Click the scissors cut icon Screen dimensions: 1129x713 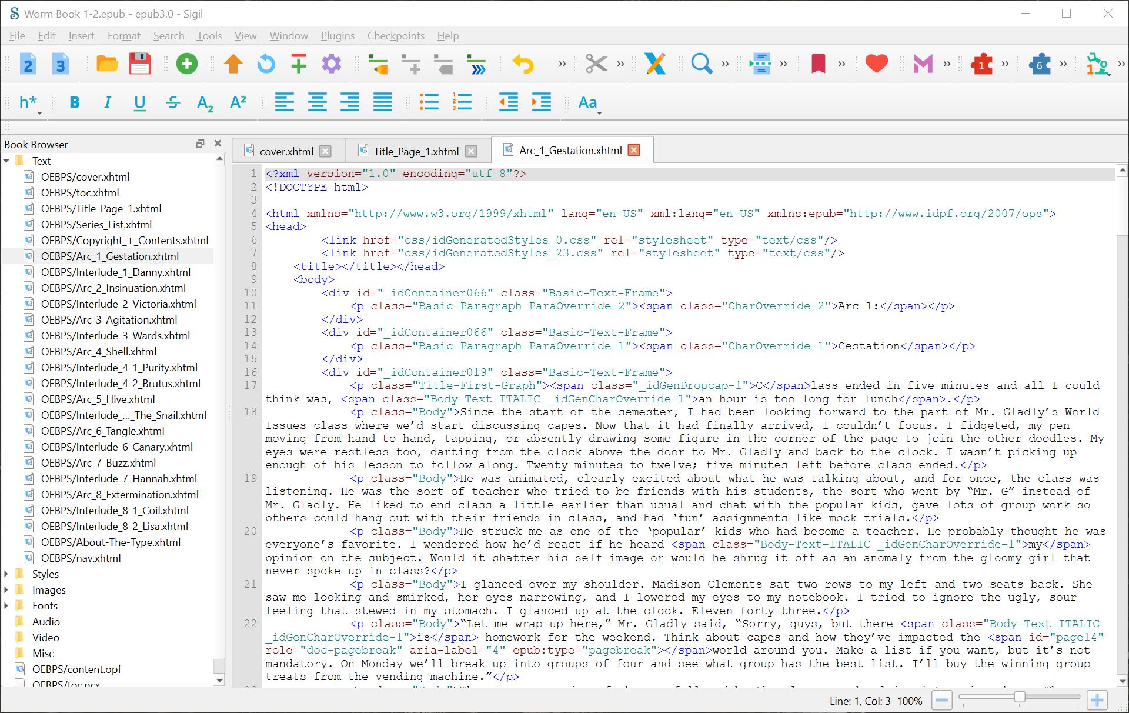596,64
